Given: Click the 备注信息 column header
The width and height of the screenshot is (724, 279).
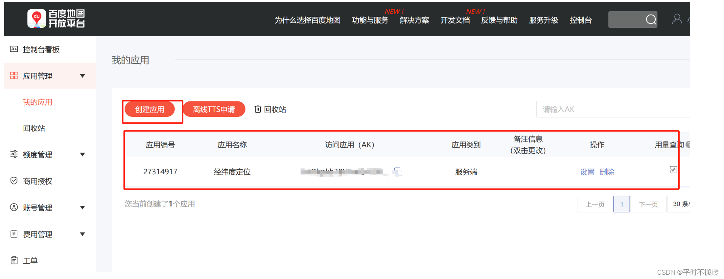Looking at the screenshot, I should tap(528, 145).
